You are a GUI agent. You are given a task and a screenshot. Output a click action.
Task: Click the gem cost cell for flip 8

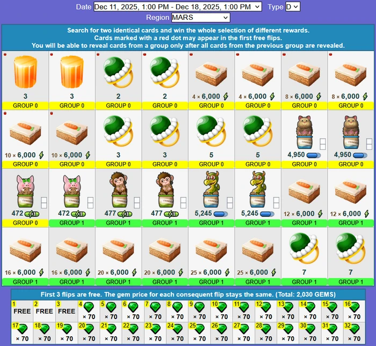pos(177,311)
